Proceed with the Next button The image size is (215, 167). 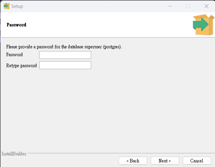(x=165, y=161)
